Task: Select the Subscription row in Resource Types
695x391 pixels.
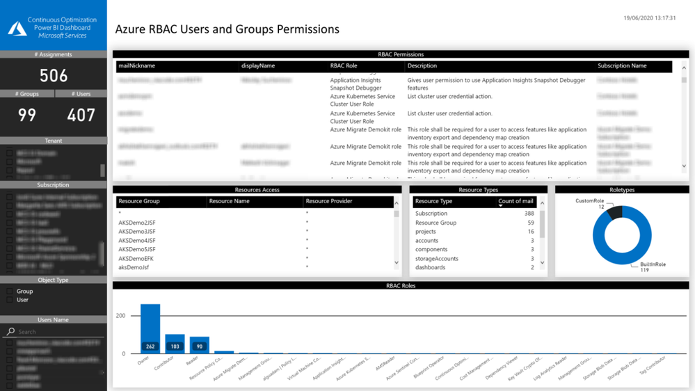Action: [474, 213]
